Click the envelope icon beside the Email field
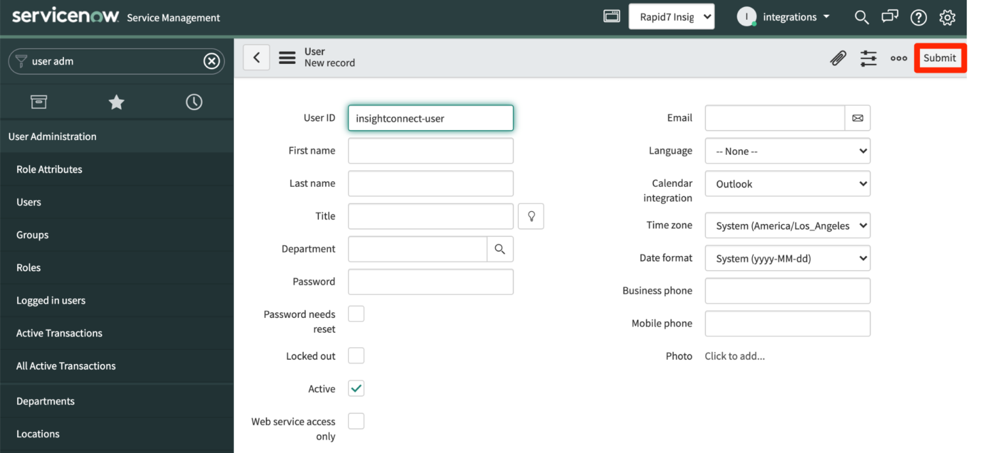984x453 pixels. (x=858, y=118)
